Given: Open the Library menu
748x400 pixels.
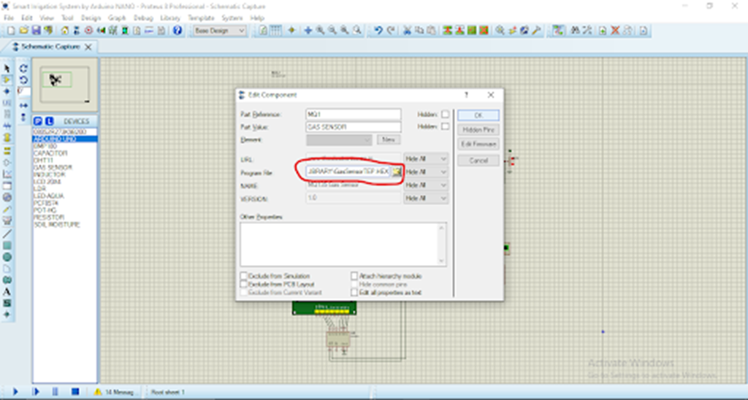Looking at the screenshot, I should [x=169, y=17].
